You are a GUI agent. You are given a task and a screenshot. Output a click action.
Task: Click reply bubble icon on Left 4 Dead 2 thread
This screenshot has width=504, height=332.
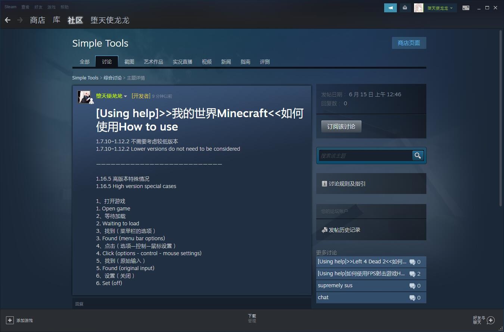(x=412, y=262)
